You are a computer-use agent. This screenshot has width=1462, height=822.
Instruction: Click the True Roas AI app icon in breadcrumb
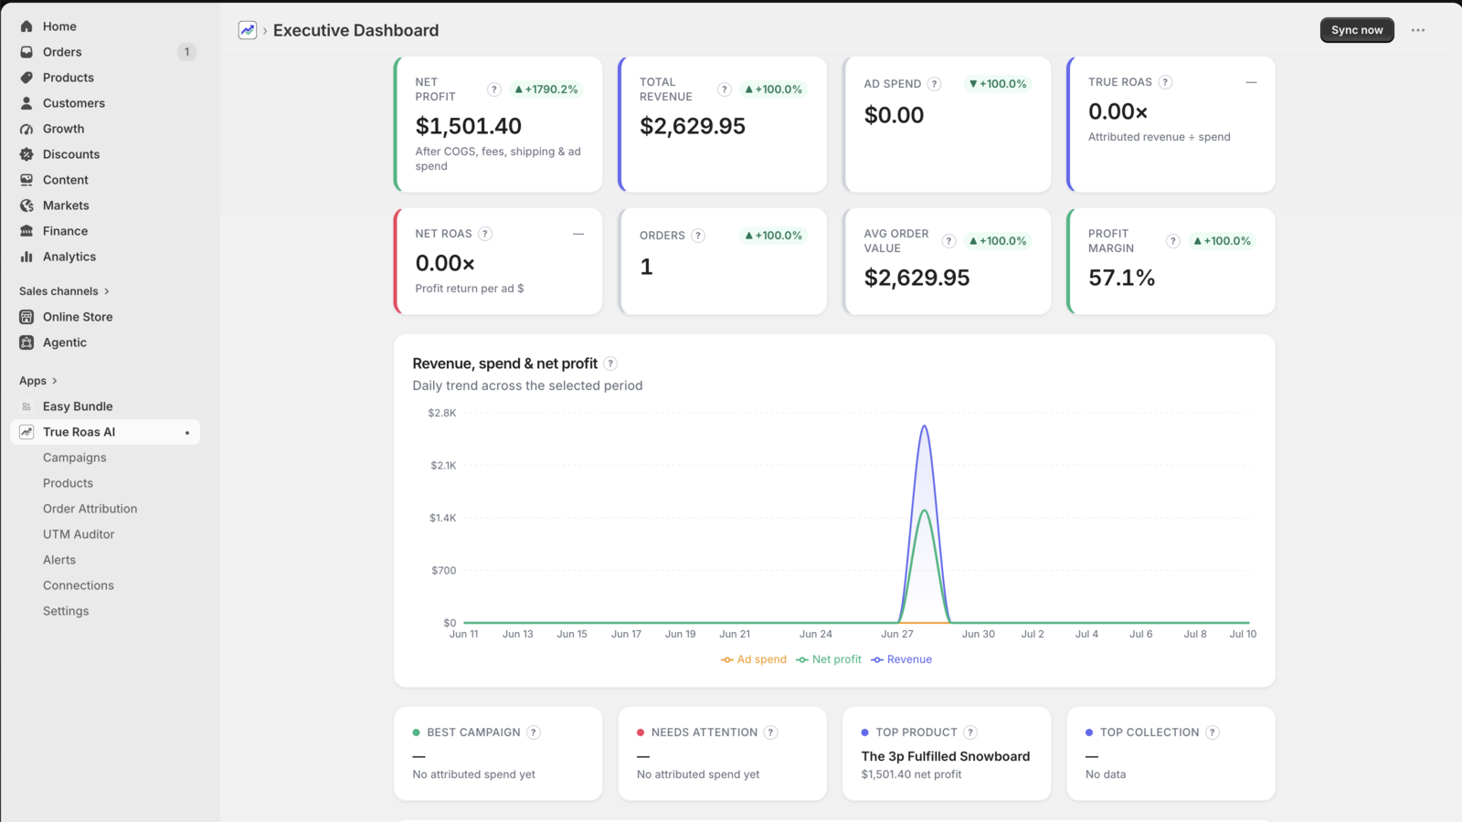click(x=248, y=30)
